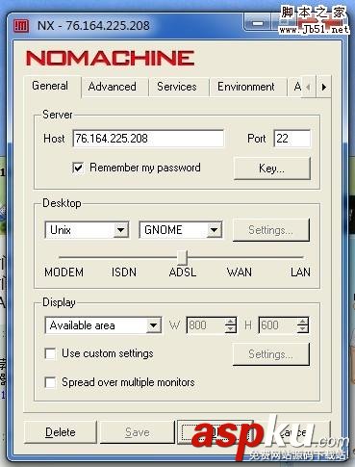Open the Advanced tab

point(112,87)
